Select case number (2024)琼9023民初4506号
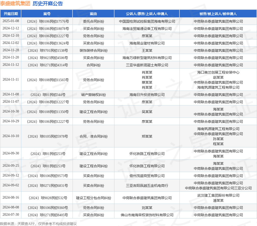257x226 pixels. (48, 58)
